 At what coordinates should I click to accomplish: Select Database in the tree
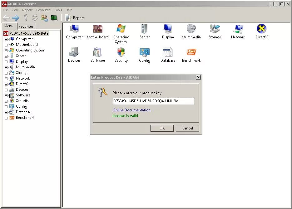coord(23,112)
